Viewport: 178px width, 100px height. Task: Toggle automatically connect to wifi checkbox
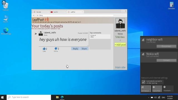144,82
